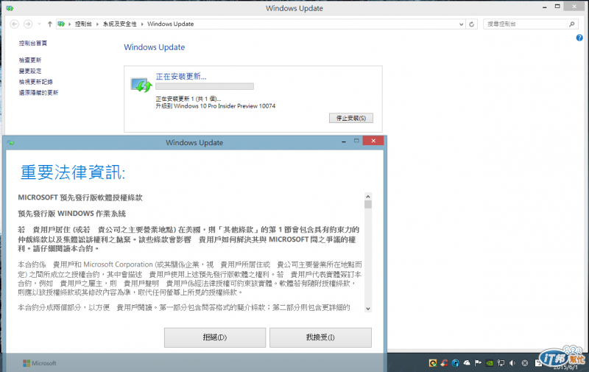Click the license text scrollbar up arrow
589x372 pixels.
coord(367,197)
